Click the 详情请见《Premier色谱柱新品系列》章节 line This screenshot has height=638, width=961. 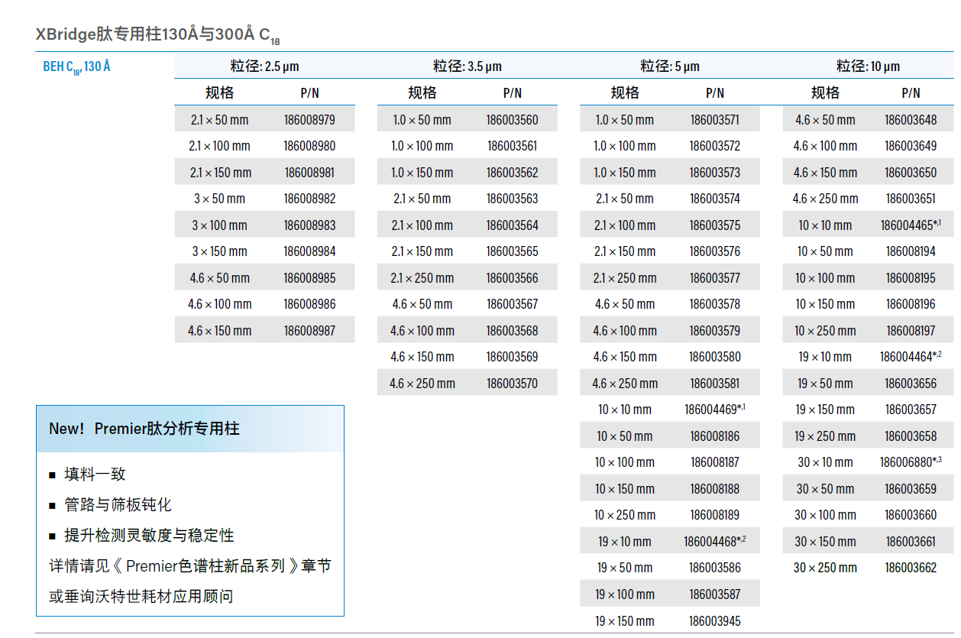click(190, 566)
